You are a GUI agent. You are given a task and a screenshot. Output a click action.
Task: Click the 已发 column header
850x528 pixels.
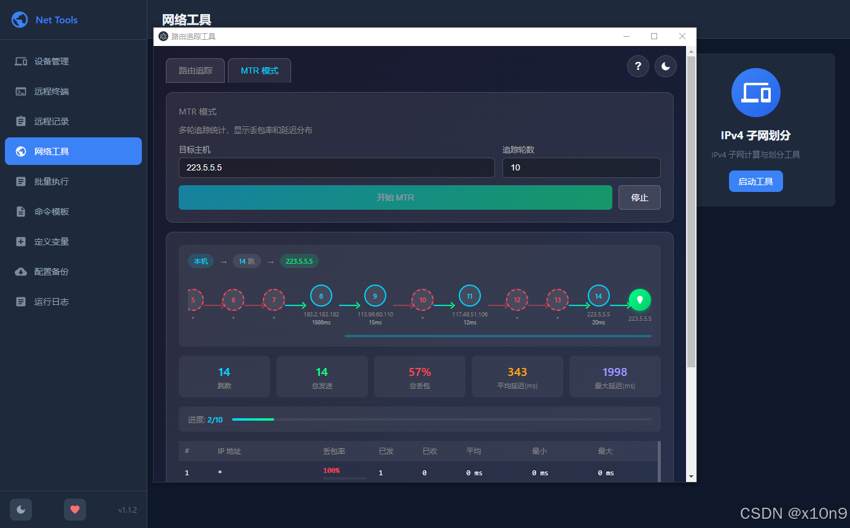tap(386, 451)
